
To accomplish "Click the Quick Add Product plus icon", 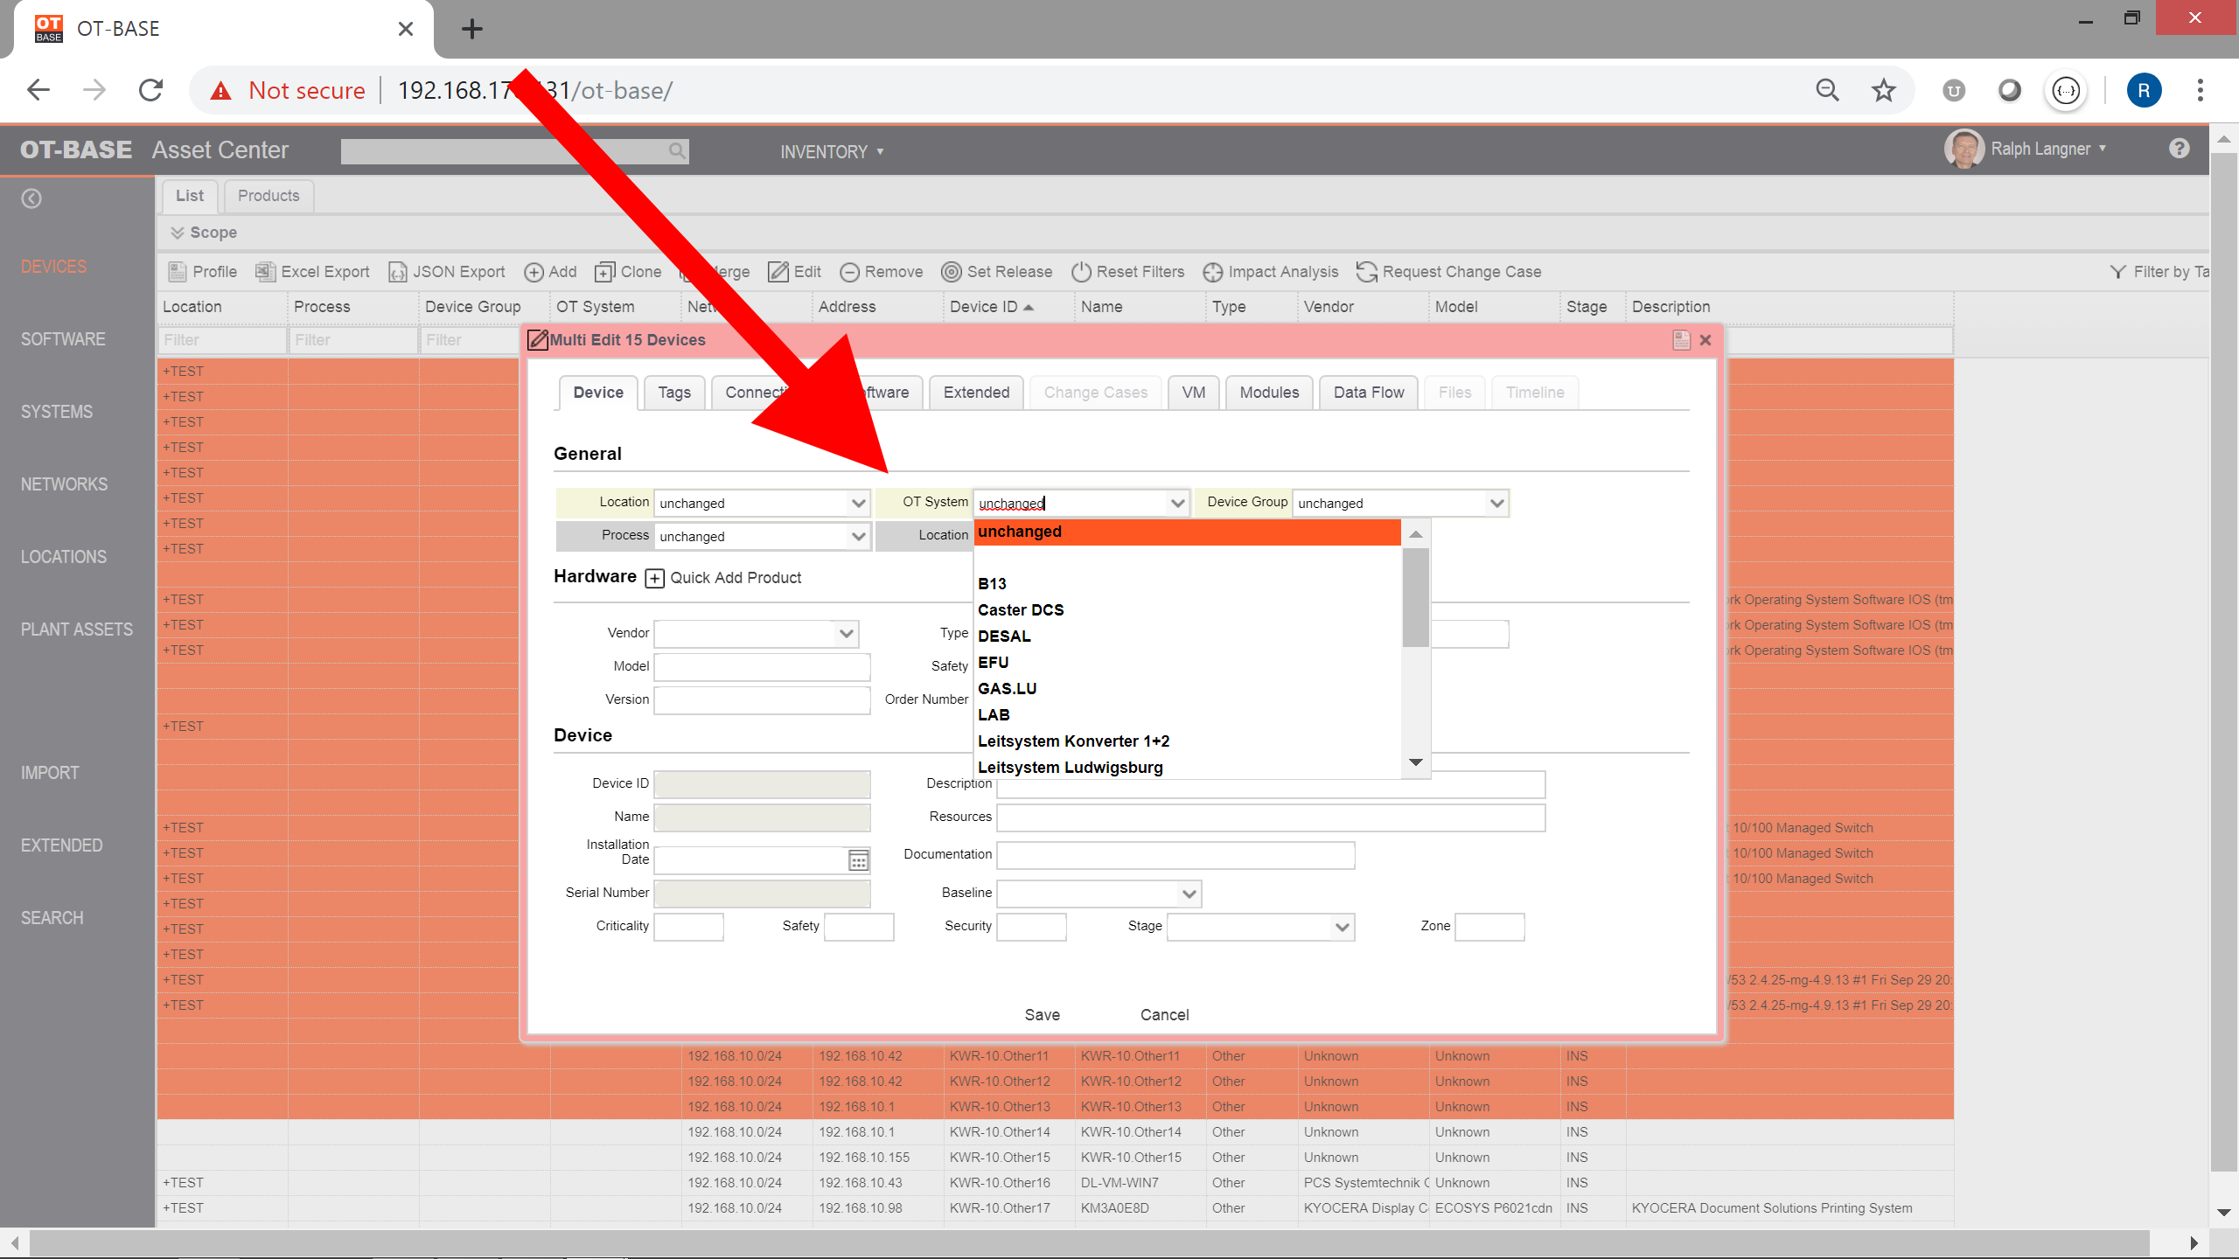I will click(x=654, y=578).
